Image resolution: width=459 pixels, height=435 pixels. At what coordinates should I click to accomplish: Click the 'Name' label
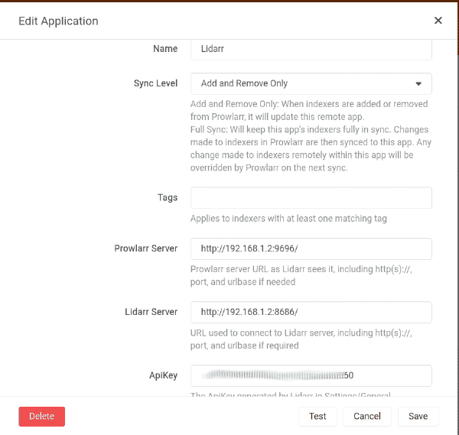165,49
